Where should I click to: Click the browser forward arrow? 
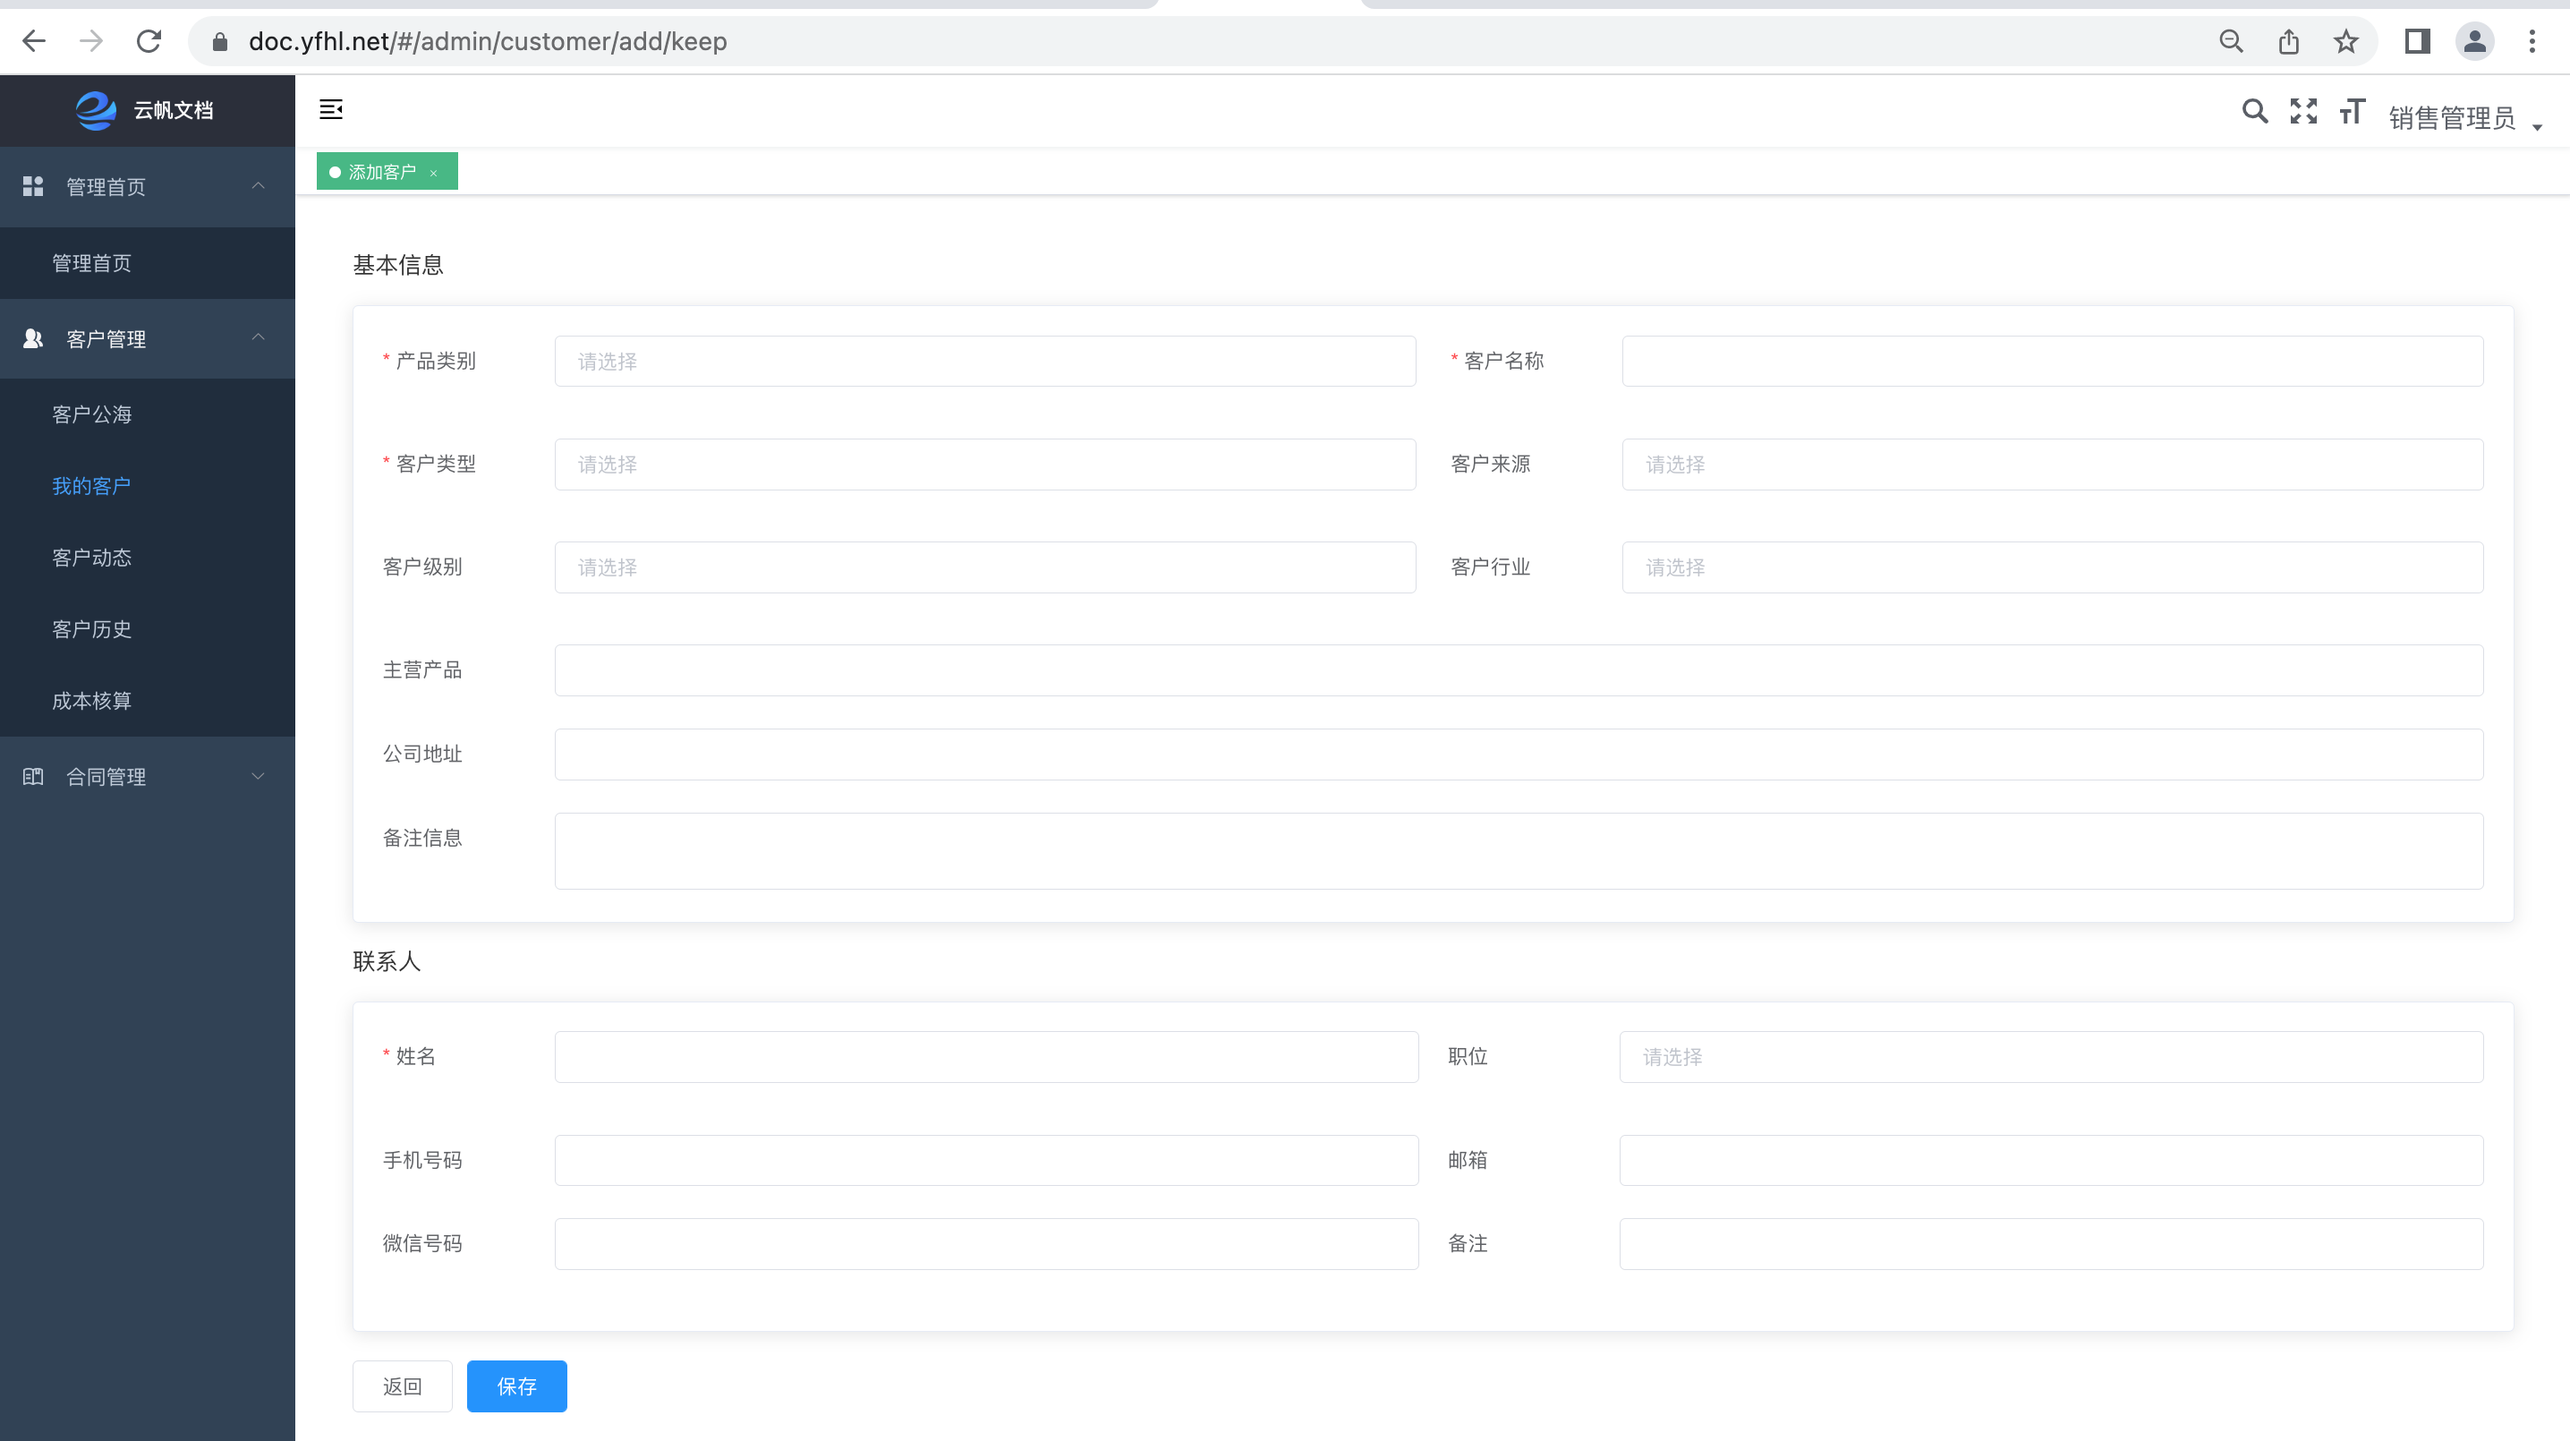point(90,41)
